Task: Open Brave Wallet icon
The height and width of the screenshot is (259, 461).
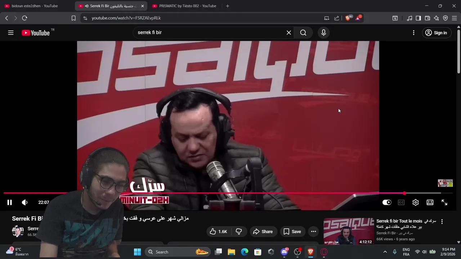Action: (x=428, y=18)
